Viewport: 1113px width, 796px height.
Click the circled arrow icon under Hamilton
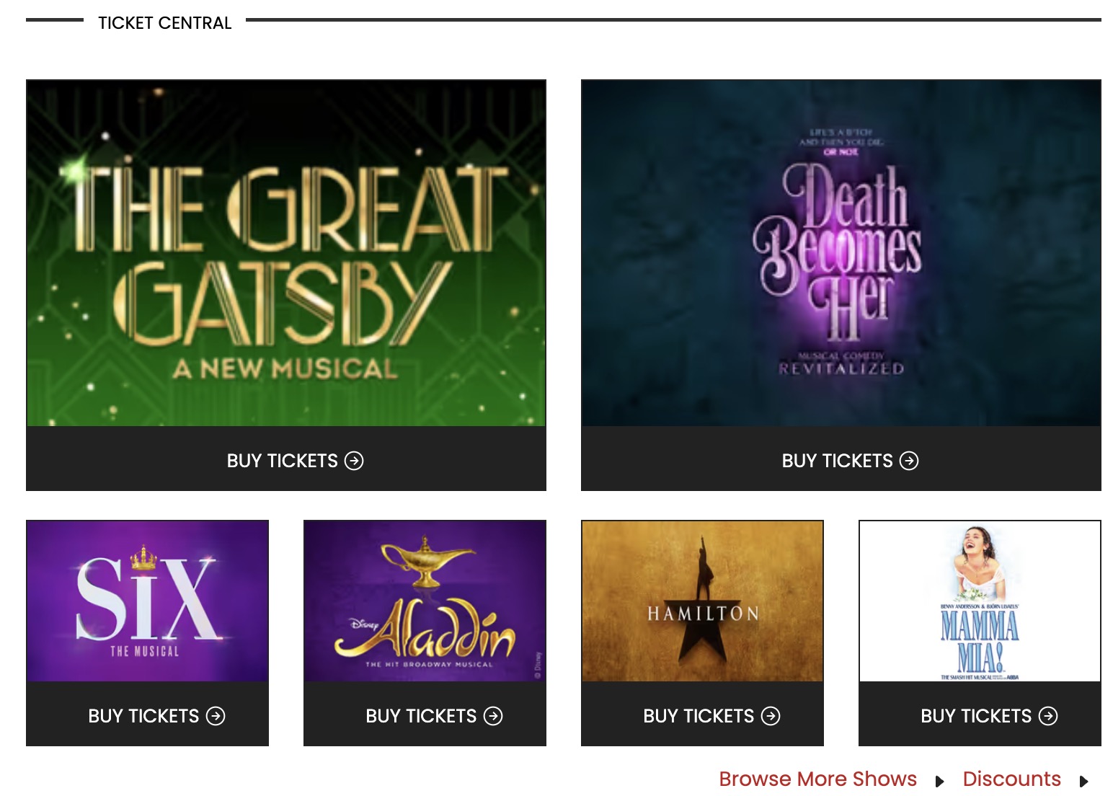click(x=771, y=716)
